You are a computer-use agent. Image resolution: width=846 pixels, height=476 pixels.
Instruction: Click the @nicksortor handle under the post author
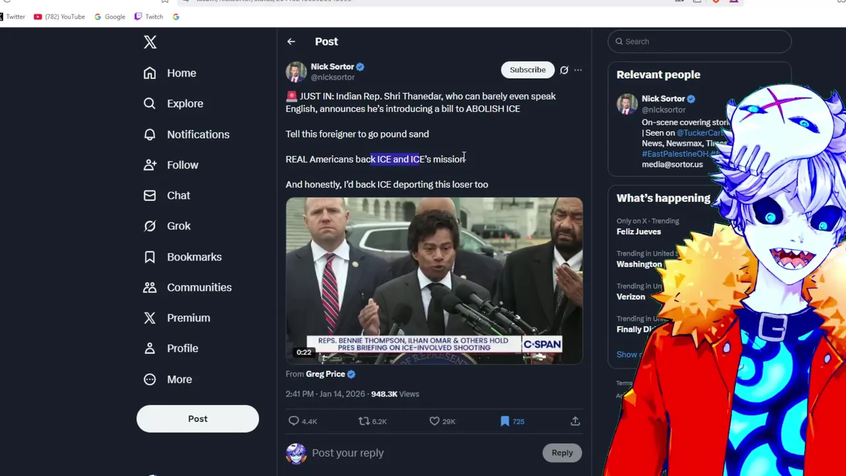332,77
